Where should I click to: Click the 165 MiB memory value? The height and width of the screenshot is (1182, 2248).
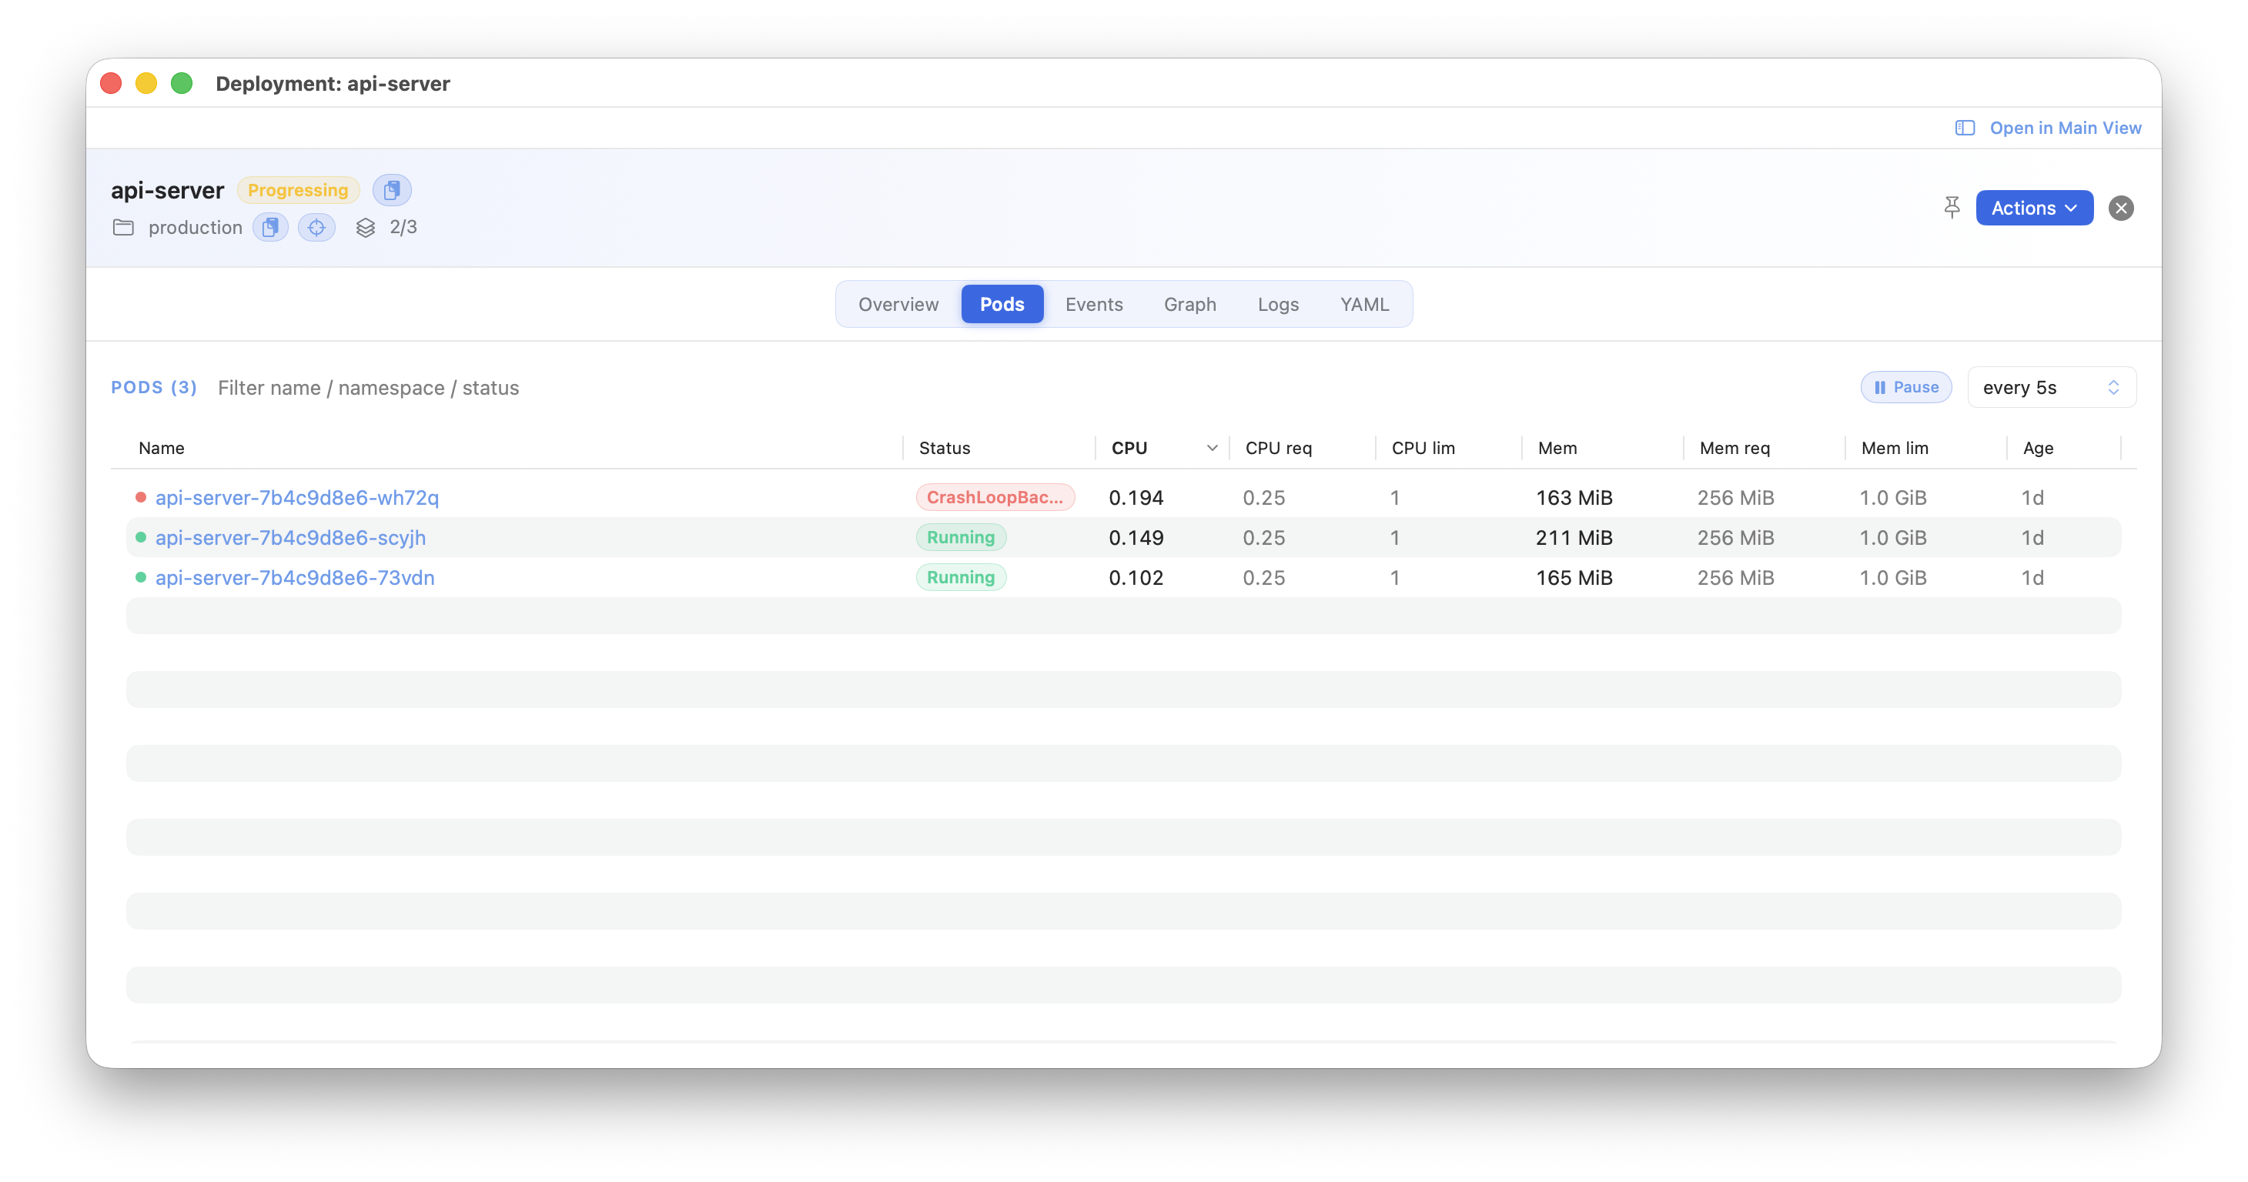point(1574,577)
